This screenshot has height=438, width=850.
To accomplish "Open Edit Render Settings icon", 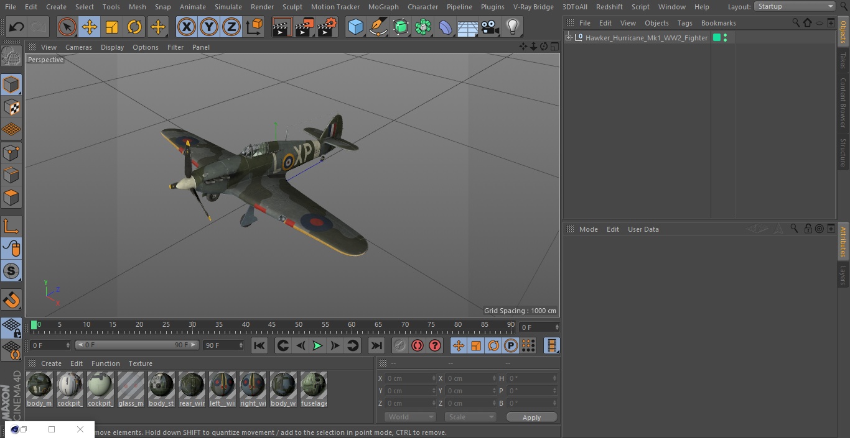I will (327, 27).
